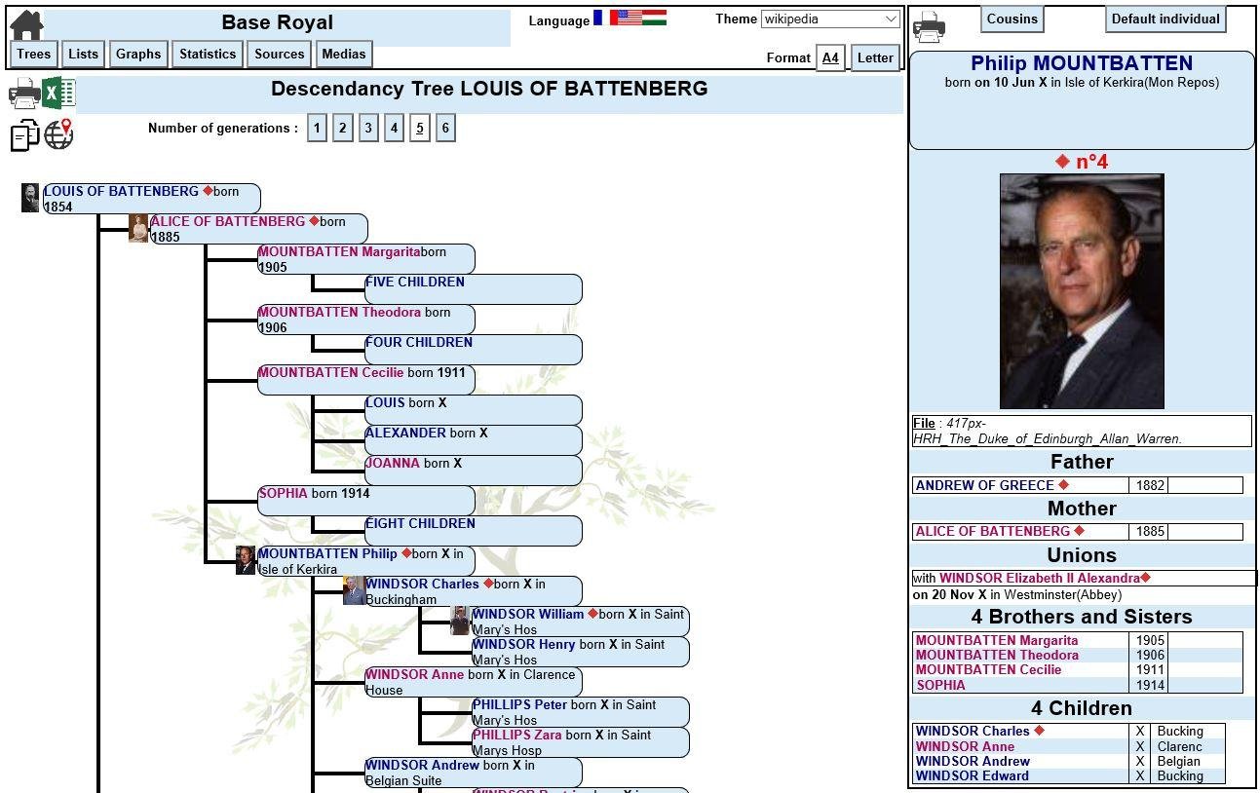Select A4 page format
Image resolution: width=1260 pixels, height=793 pixels.
pyautogui.click(x=830, y=58)
